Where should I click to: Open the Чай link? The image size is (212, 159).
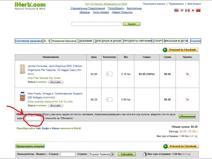pyautogui.click(x=38, y=128)
